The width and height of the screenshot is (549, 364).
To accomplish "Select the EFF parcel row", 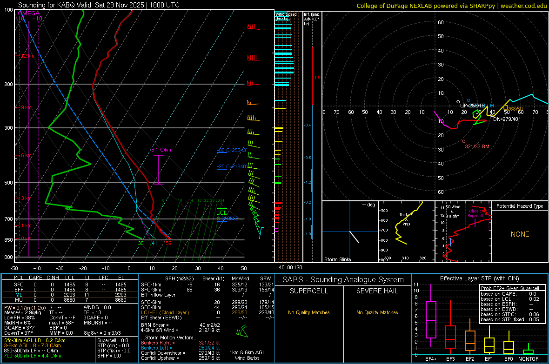I will click(70, 290).
